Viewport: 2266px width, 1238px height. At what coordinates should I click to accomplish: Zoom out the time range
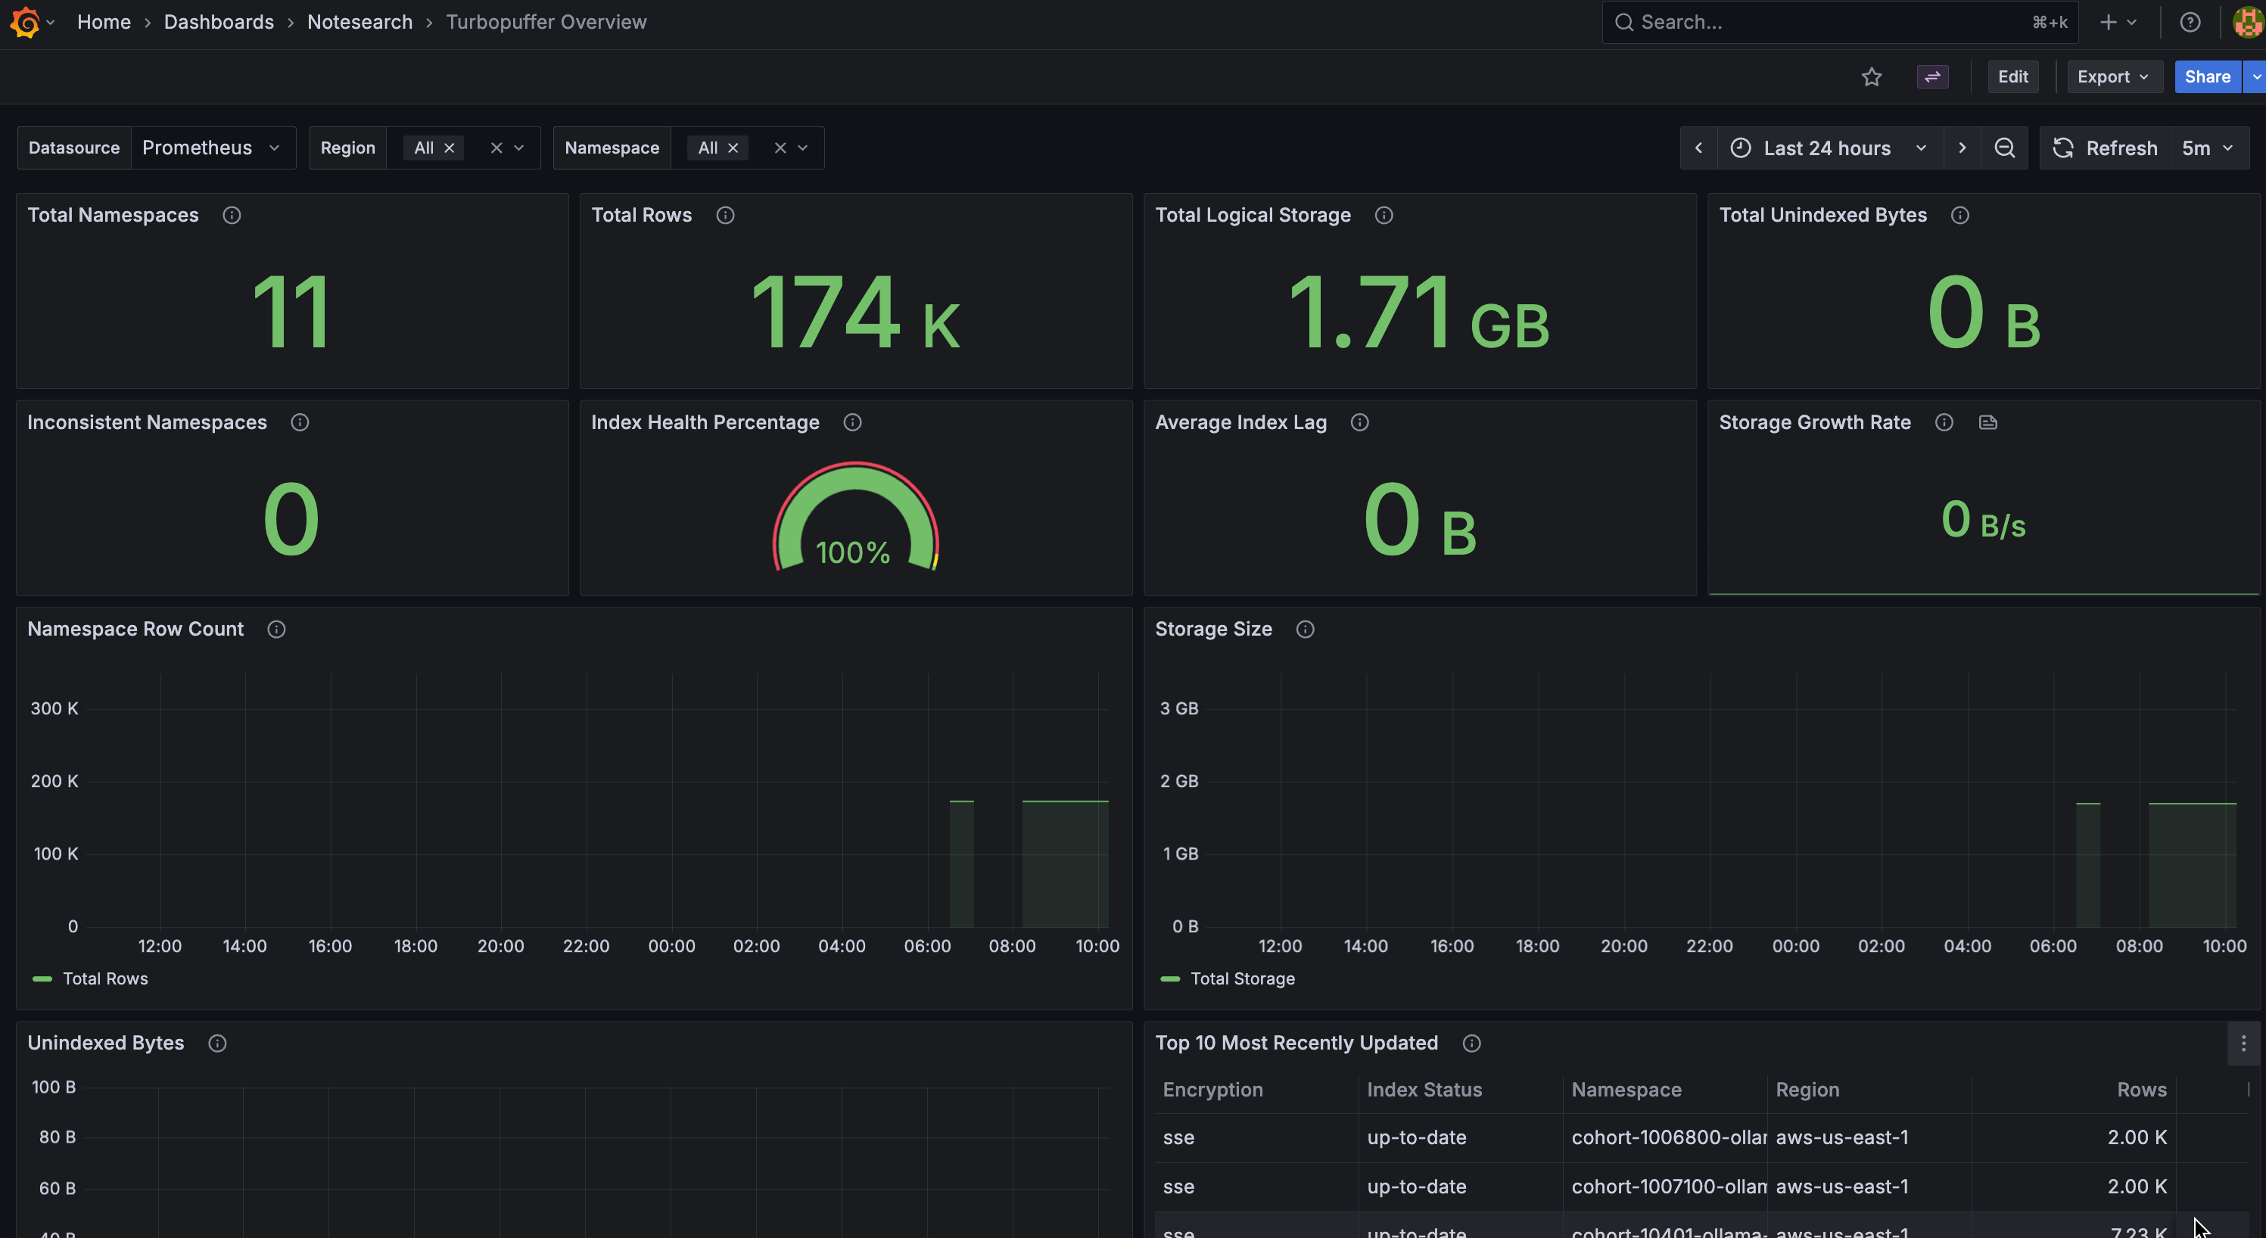2004,148
